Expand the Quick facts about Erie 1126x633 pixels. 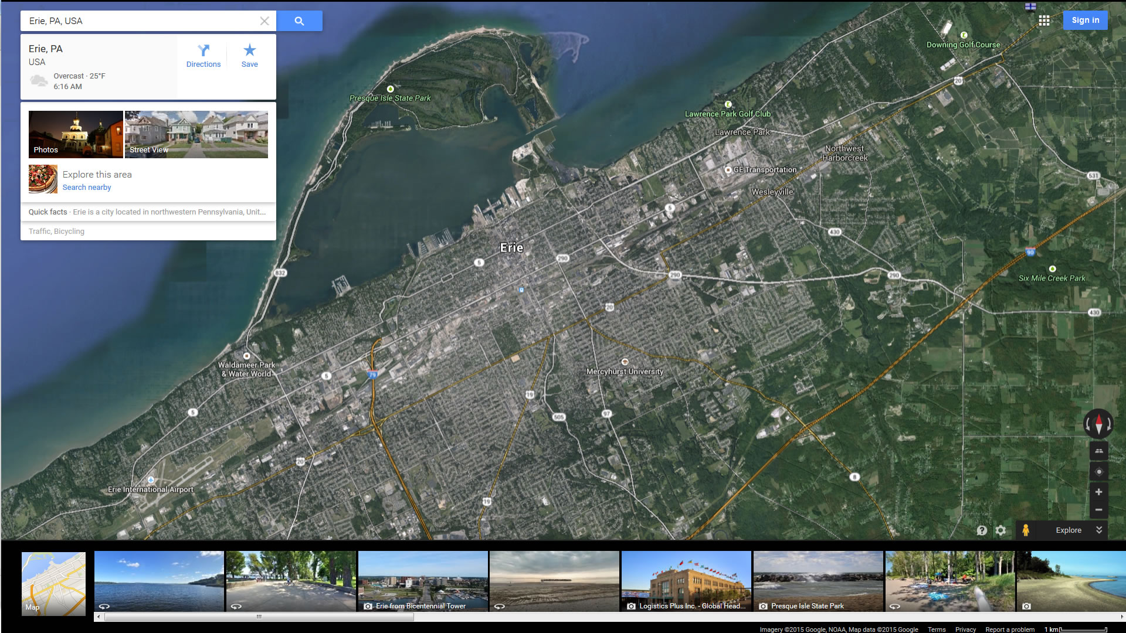coord(148,212)
